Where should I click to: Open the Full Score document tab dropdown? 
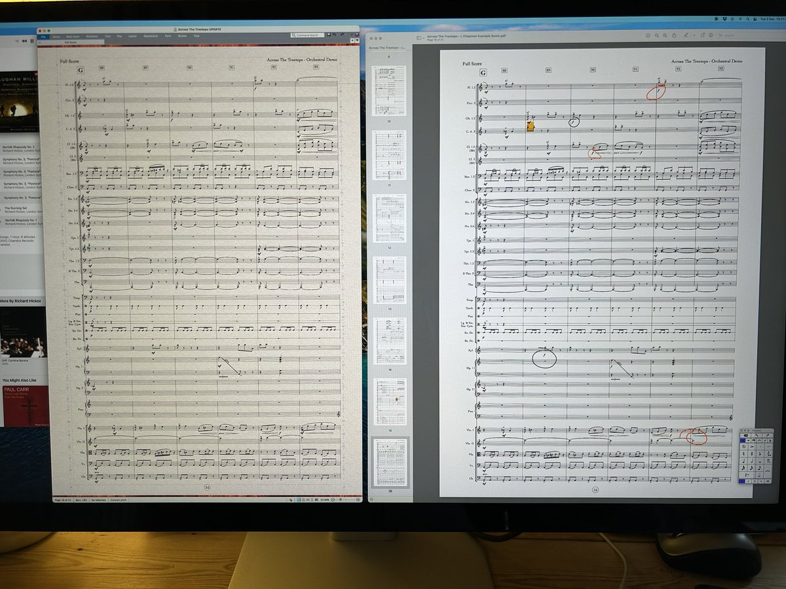[72, 42]
